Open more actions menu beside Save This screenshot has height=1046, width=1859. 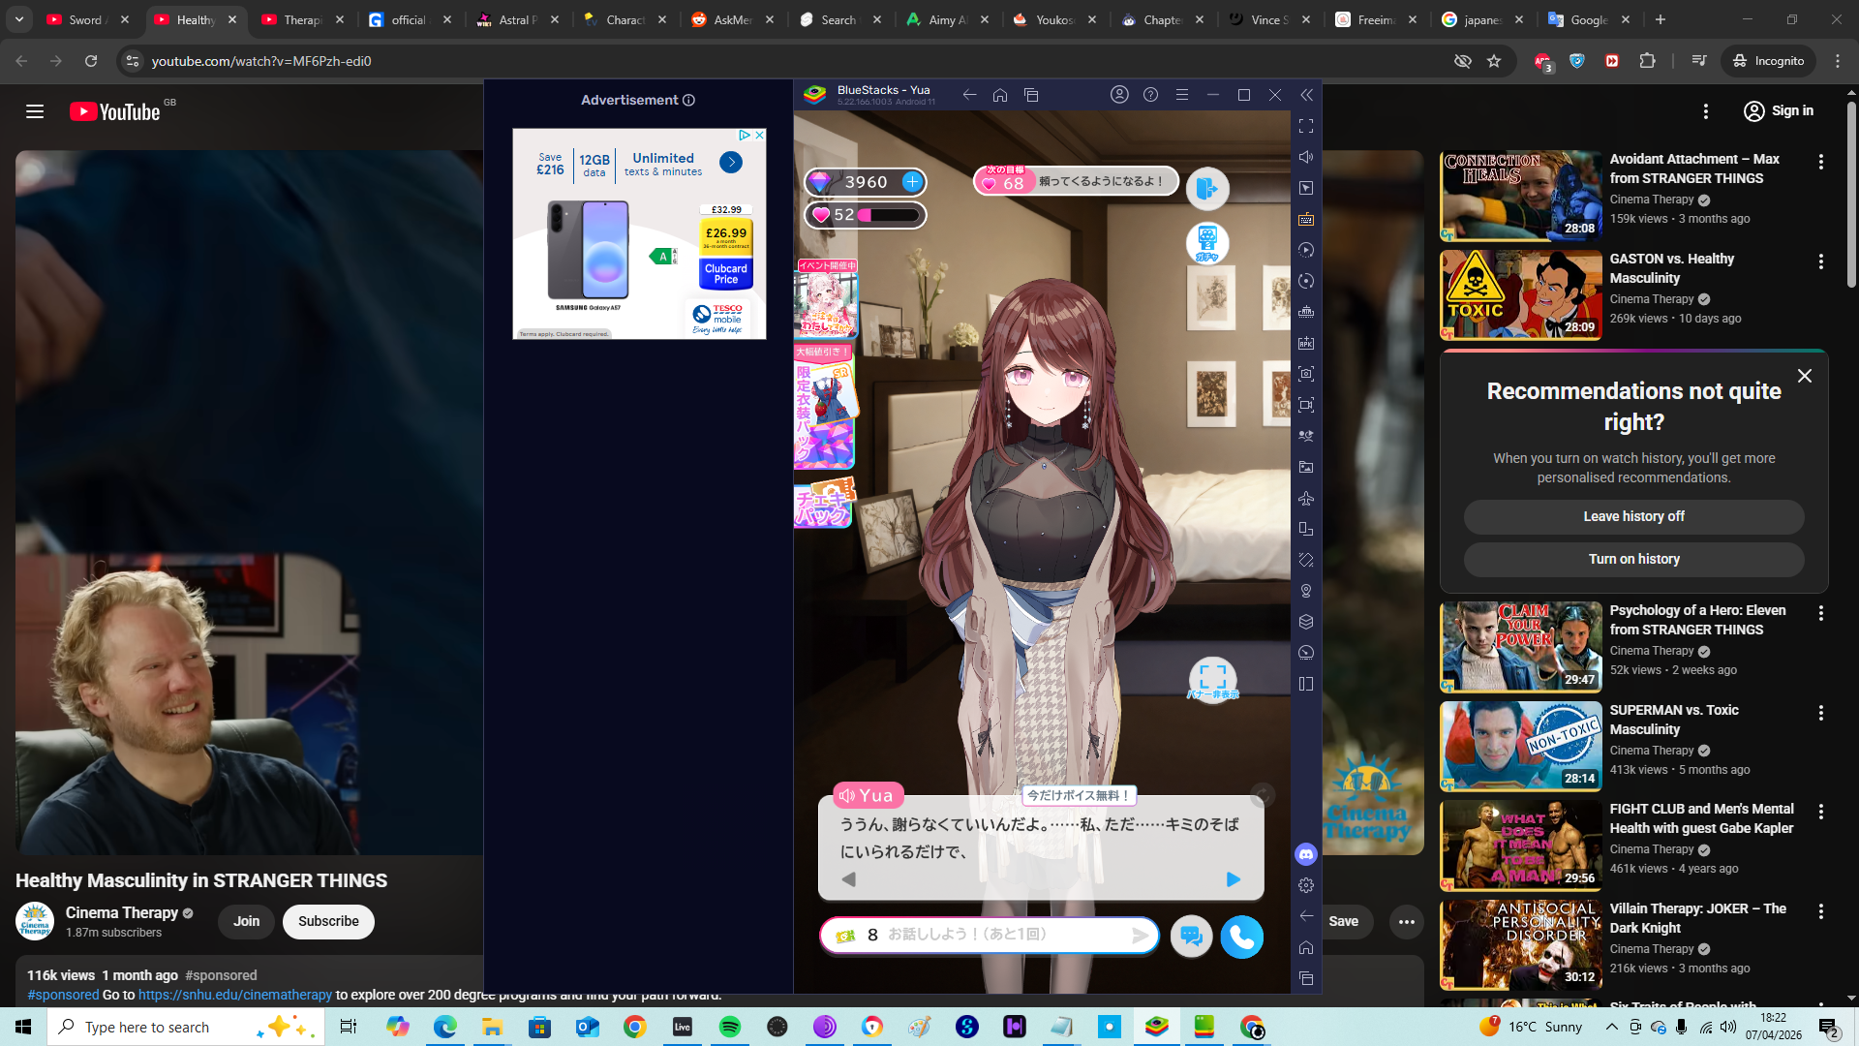tap(1407, 922)
